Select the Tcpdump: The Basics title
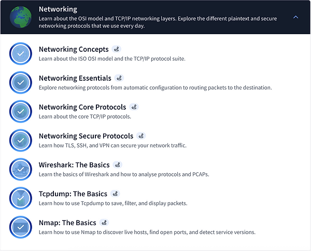311x251 pixels. [73, 194]
